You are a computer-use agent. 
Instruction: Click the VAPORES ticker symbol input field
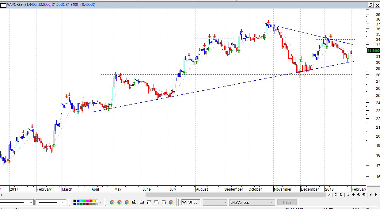tap(191, 202)
